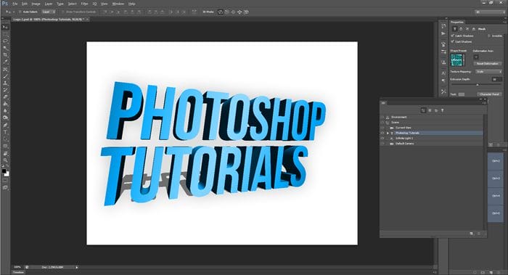The height and width of the screenshot is (275, 508).
Task: Open the Timeline panel tab
Action: click(18, 272)
